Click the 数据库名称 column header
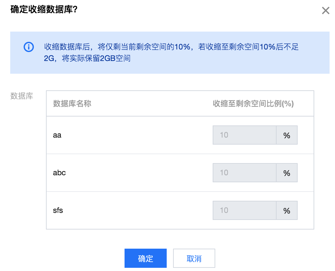The height and width of the screenshot is (271, 335). (72, 103)
